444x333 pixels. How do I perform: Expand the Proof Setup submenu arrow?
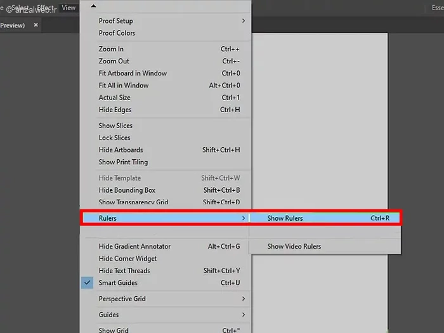click(x=243, y=21)
